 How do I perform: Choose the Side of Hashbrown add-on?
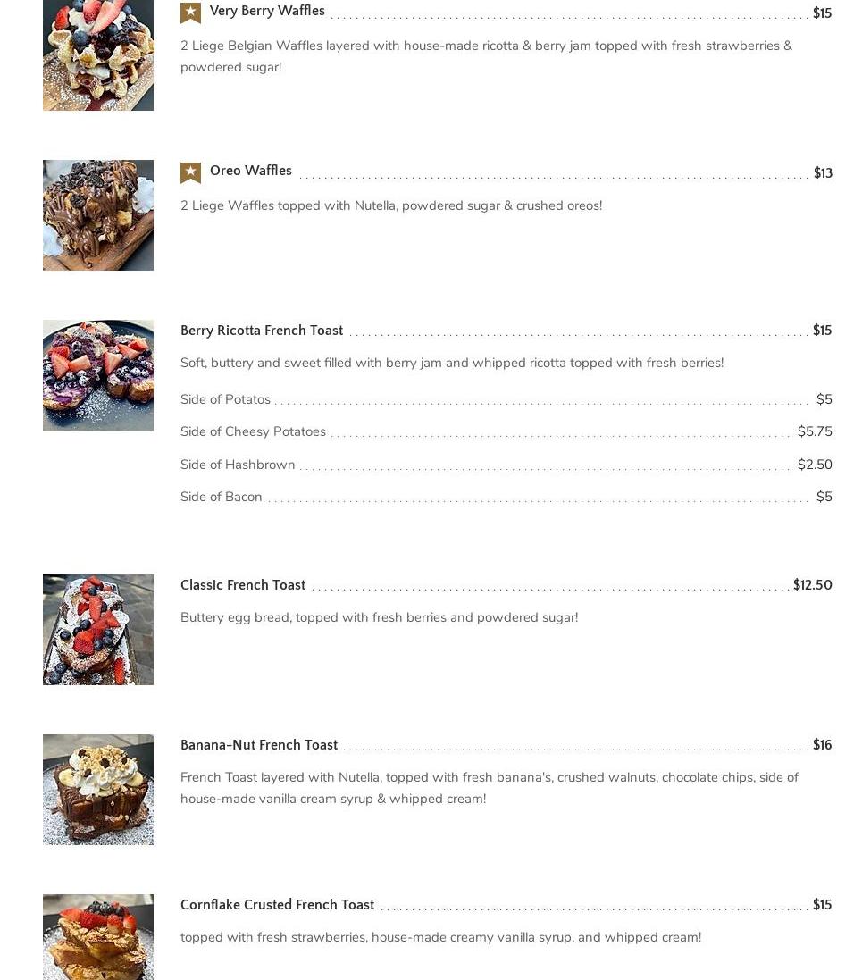238,465
